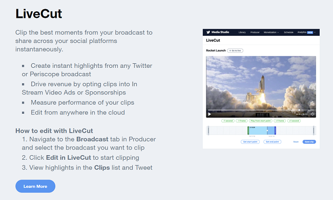
Task: Click the green clip start handle
Action: 248,131
